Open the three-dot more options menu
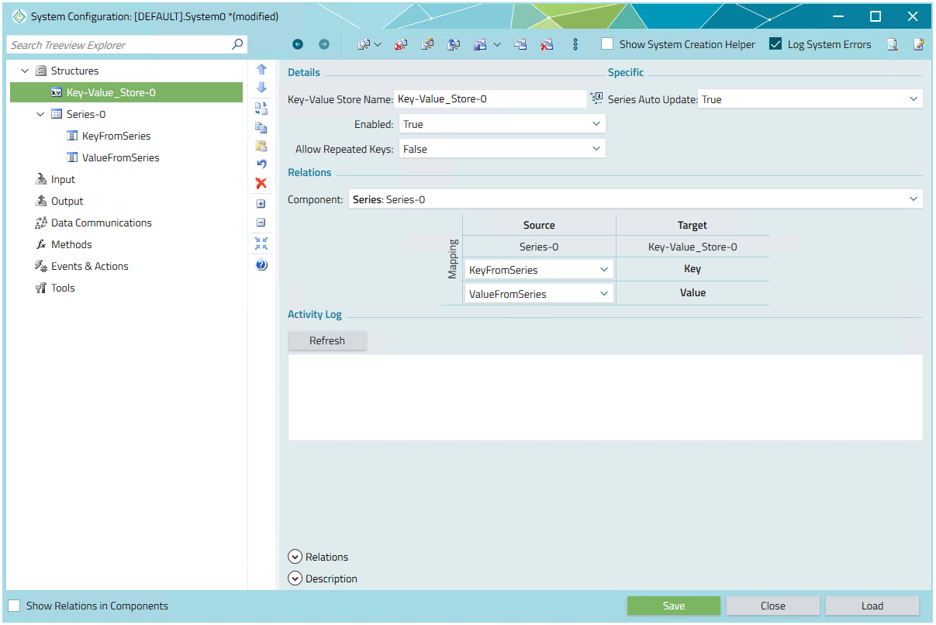 (575, 45)
